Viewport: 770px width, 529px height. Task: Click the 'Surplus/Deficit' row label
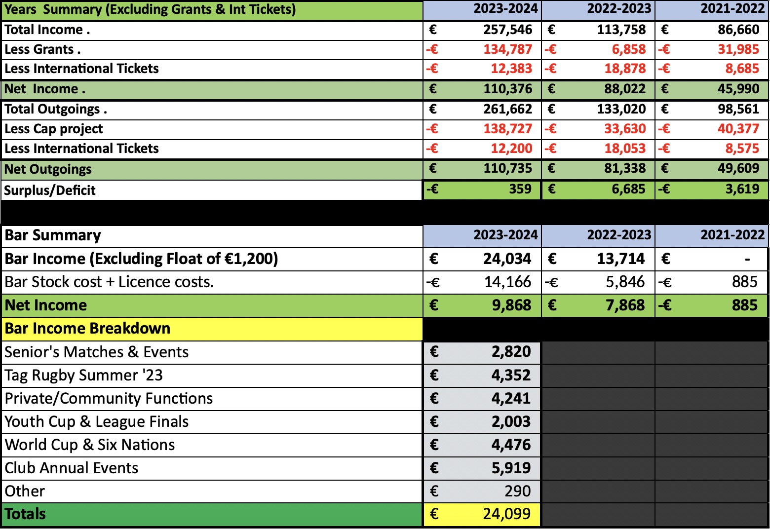tap(50, 190)
